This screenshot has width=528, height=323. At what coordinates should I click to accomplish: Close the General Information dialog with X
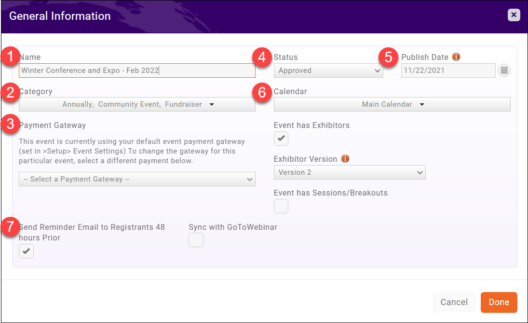(x=514, y=15)
